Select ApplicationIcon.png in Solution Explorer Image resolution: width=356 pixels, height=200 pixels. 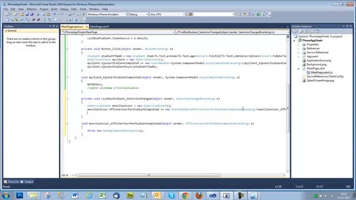pos(319,61)
